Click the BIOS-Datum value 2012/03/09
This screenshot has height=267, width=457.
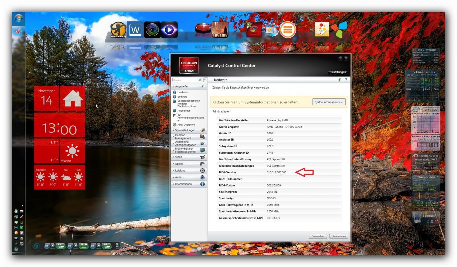pyautogui.click(x=274, y=185)
